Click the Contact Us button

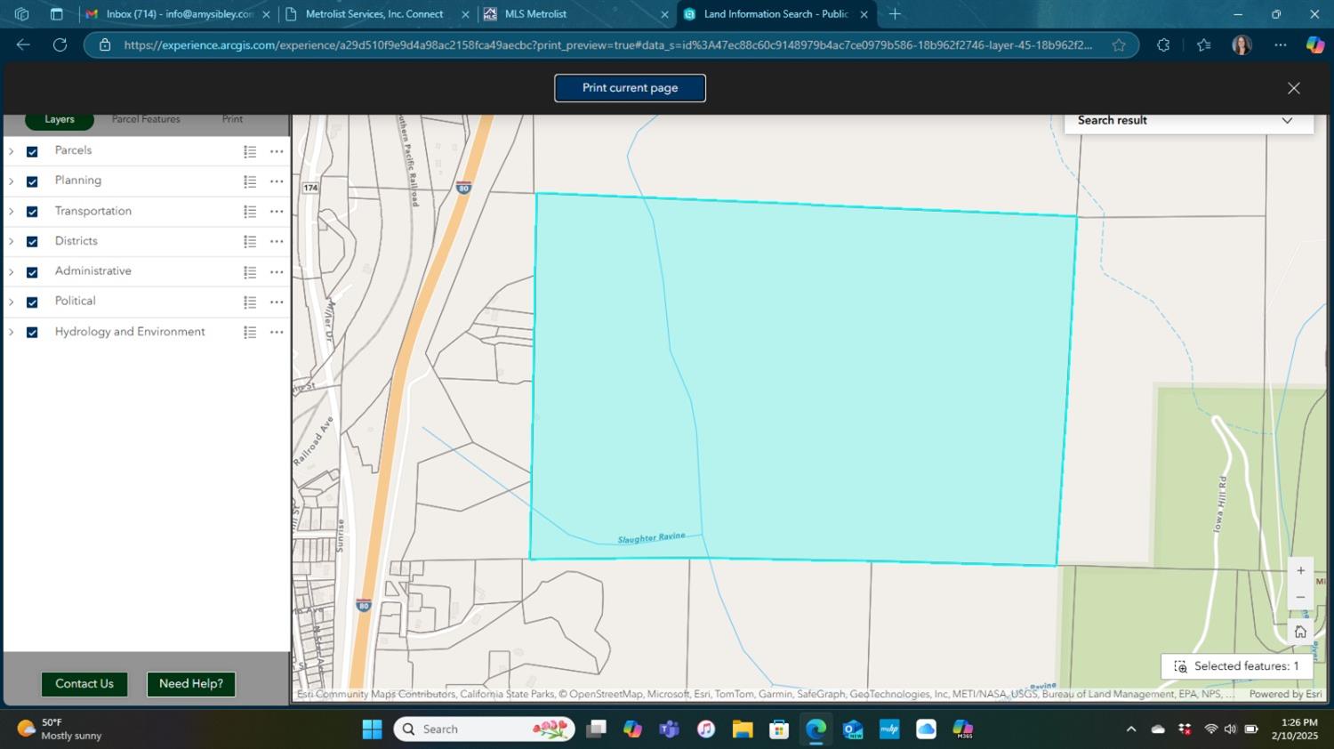(x=84, y=684)
